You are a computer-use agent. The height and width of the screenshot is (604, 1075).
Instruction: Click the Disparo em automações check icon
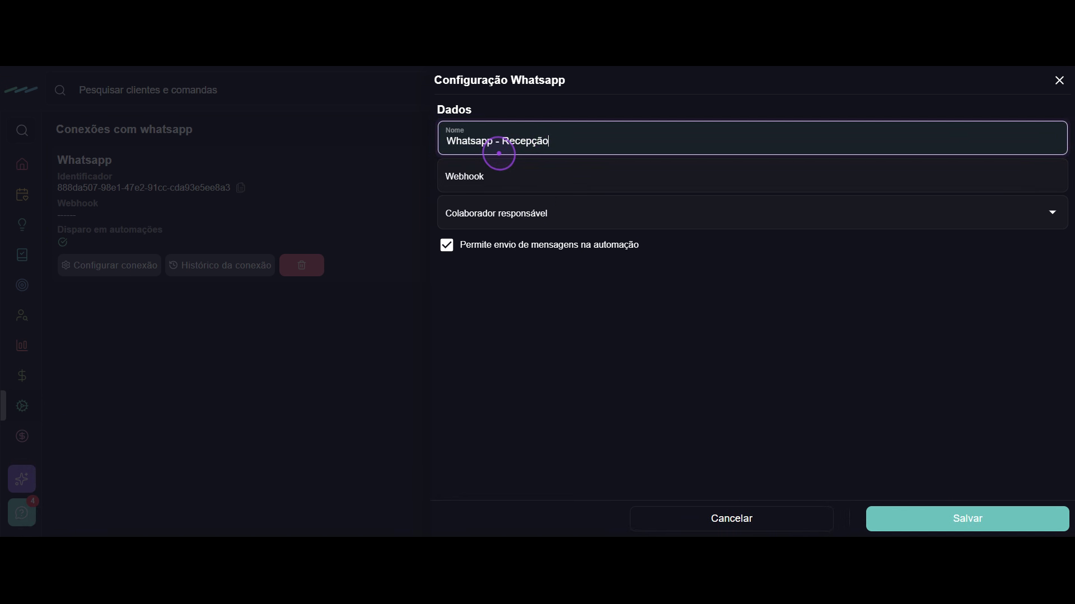point(63,242)
